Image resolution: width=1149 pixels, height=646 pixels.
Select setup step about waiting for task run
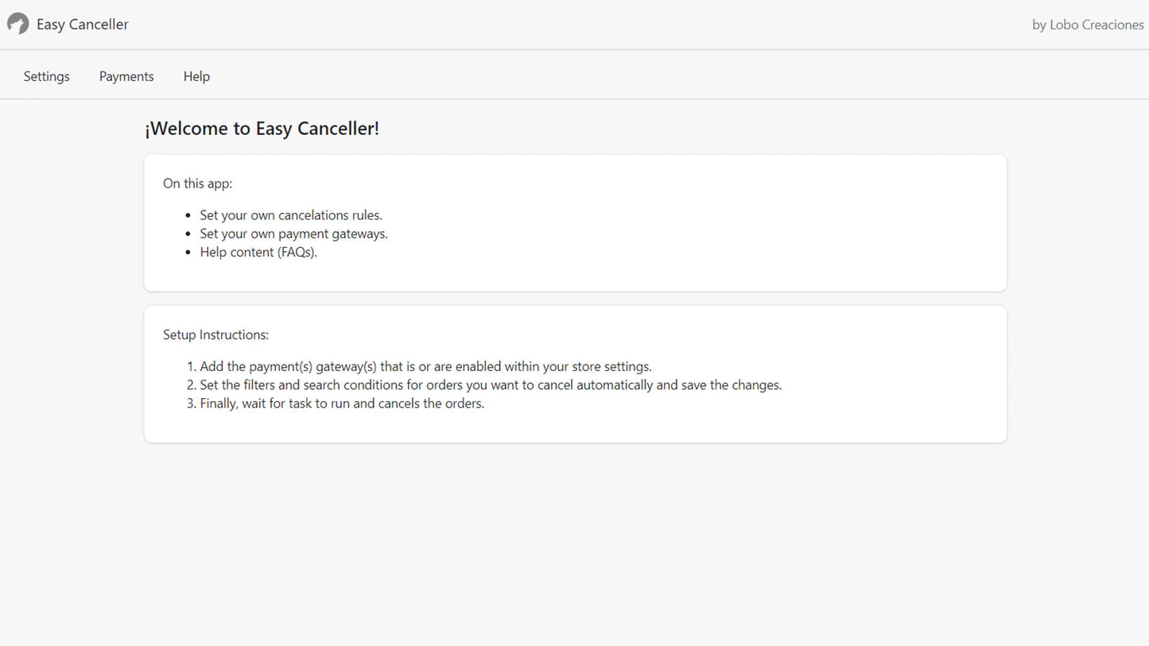click(342, 403)
